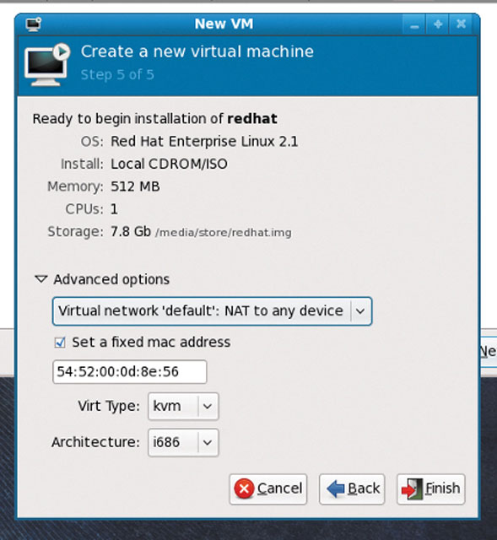Viewport: 497px width, 540px height.
Task: Click the Storage size 7.8 Gb
Action: [131, 232]
